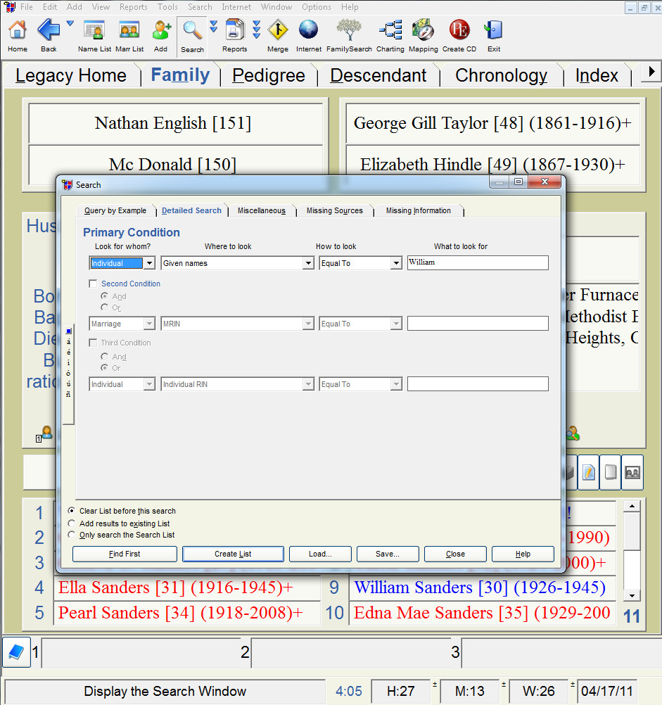Enable the Second Condition checkbox
The width and height of the screenshot is (662, 705).
[x=93, y=284]
